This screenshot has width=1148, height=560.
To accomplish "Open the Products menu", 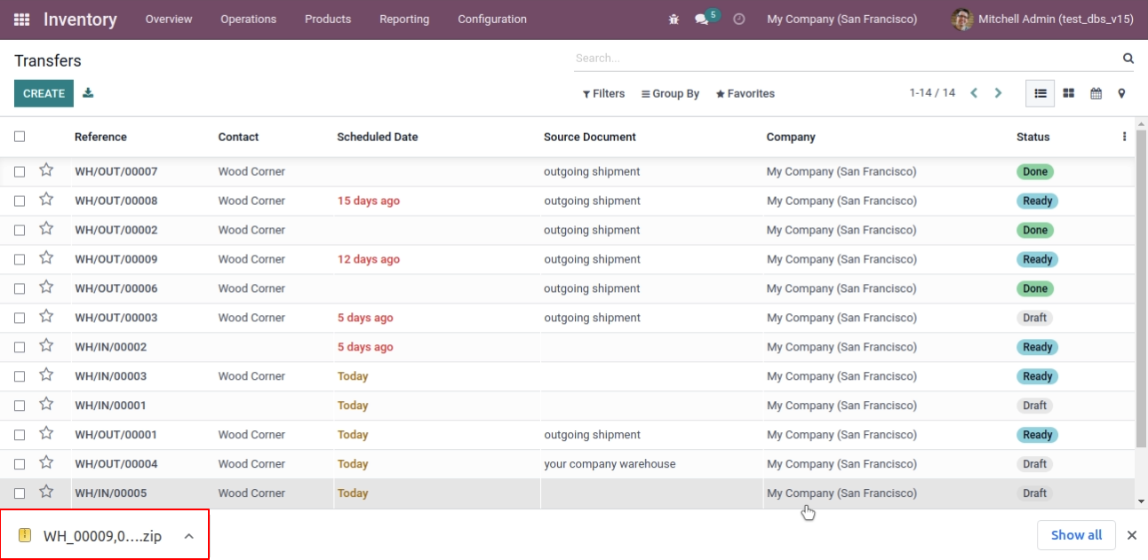I will (x=328, y=19).
